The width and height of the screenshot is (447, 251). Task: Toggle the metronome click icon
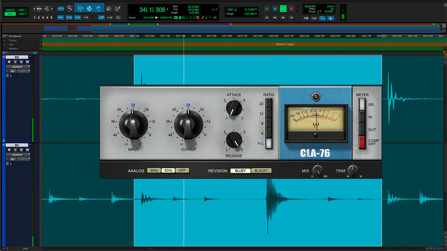(x=314, y=18)
